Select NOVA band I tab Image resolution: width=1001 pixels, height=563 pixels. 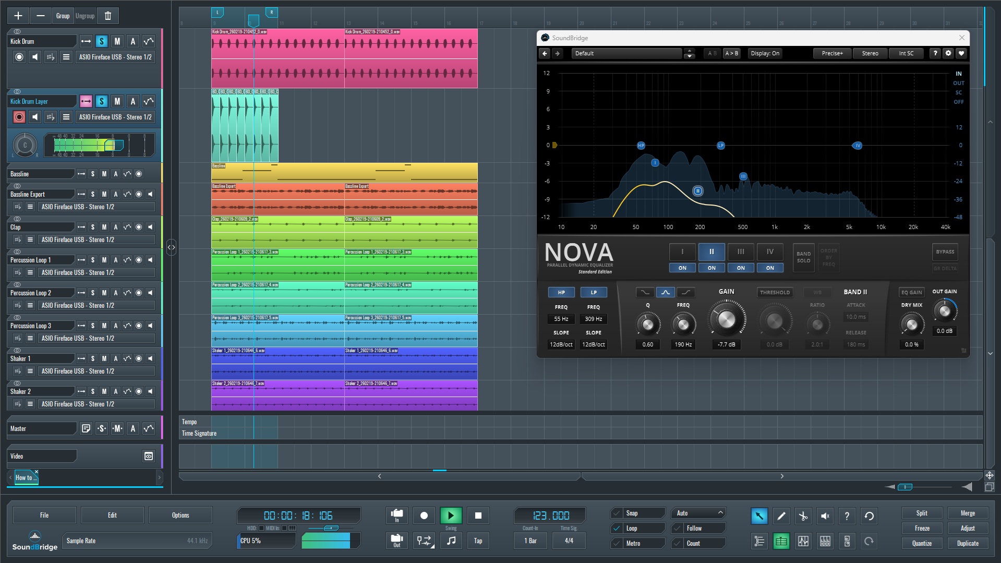682,251
